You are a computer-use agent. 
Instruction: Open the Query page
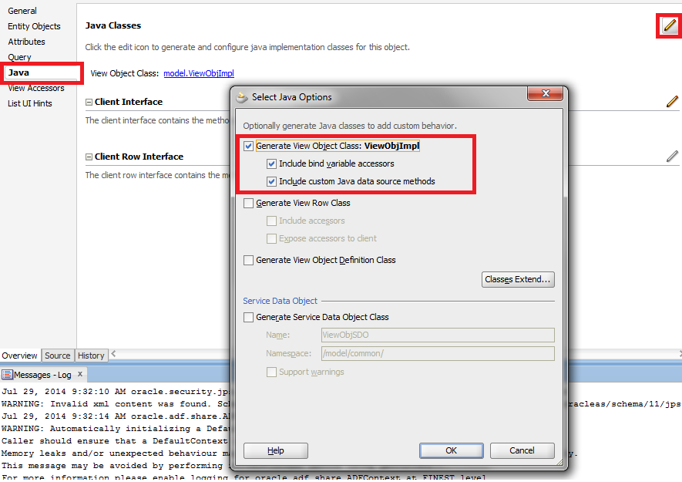[19, 57]
